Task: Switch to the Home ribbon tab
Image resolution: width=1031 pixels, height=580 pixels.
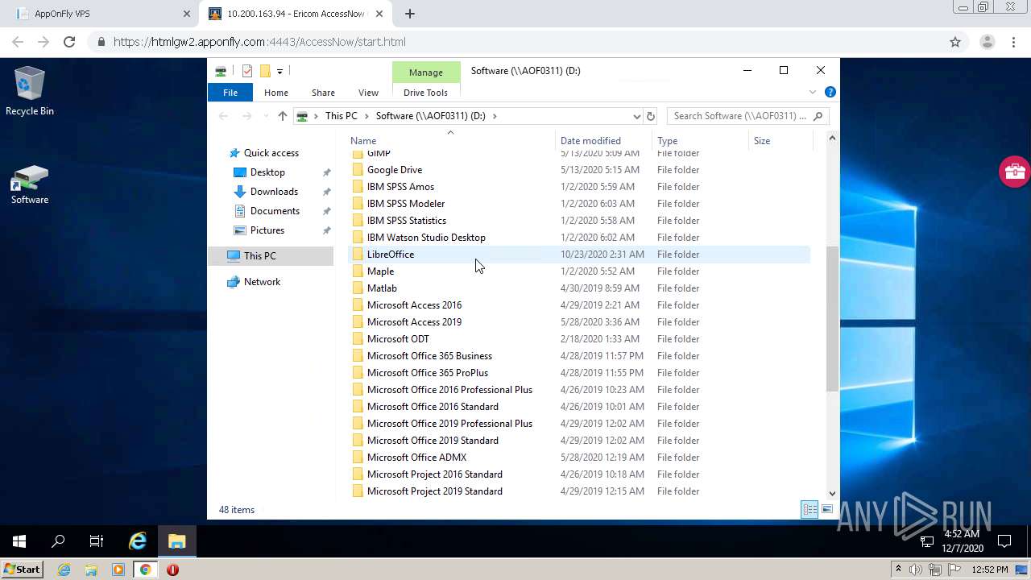Action: click(x=276, y=93)
